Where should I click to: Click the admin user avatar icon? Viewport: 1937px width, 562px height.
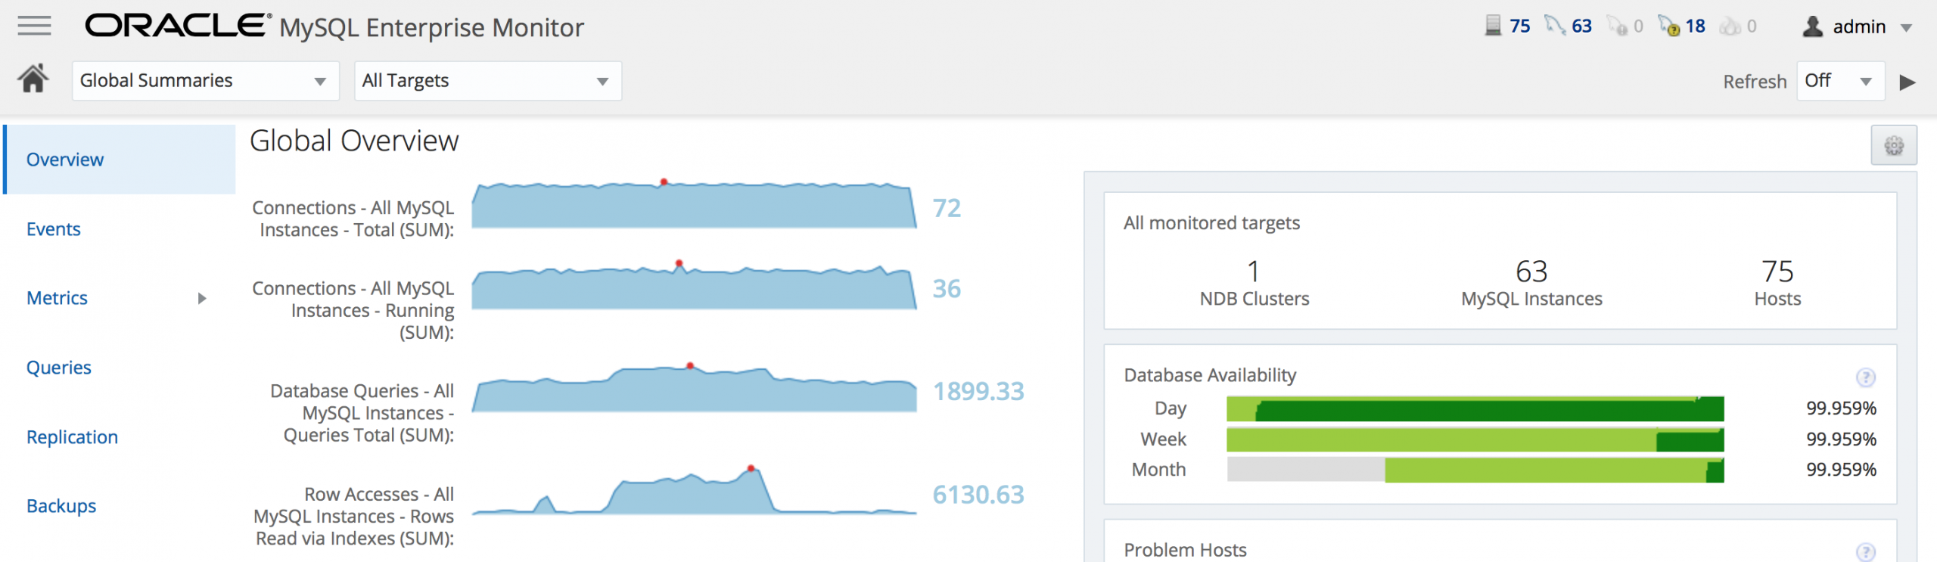(1813, 26)
